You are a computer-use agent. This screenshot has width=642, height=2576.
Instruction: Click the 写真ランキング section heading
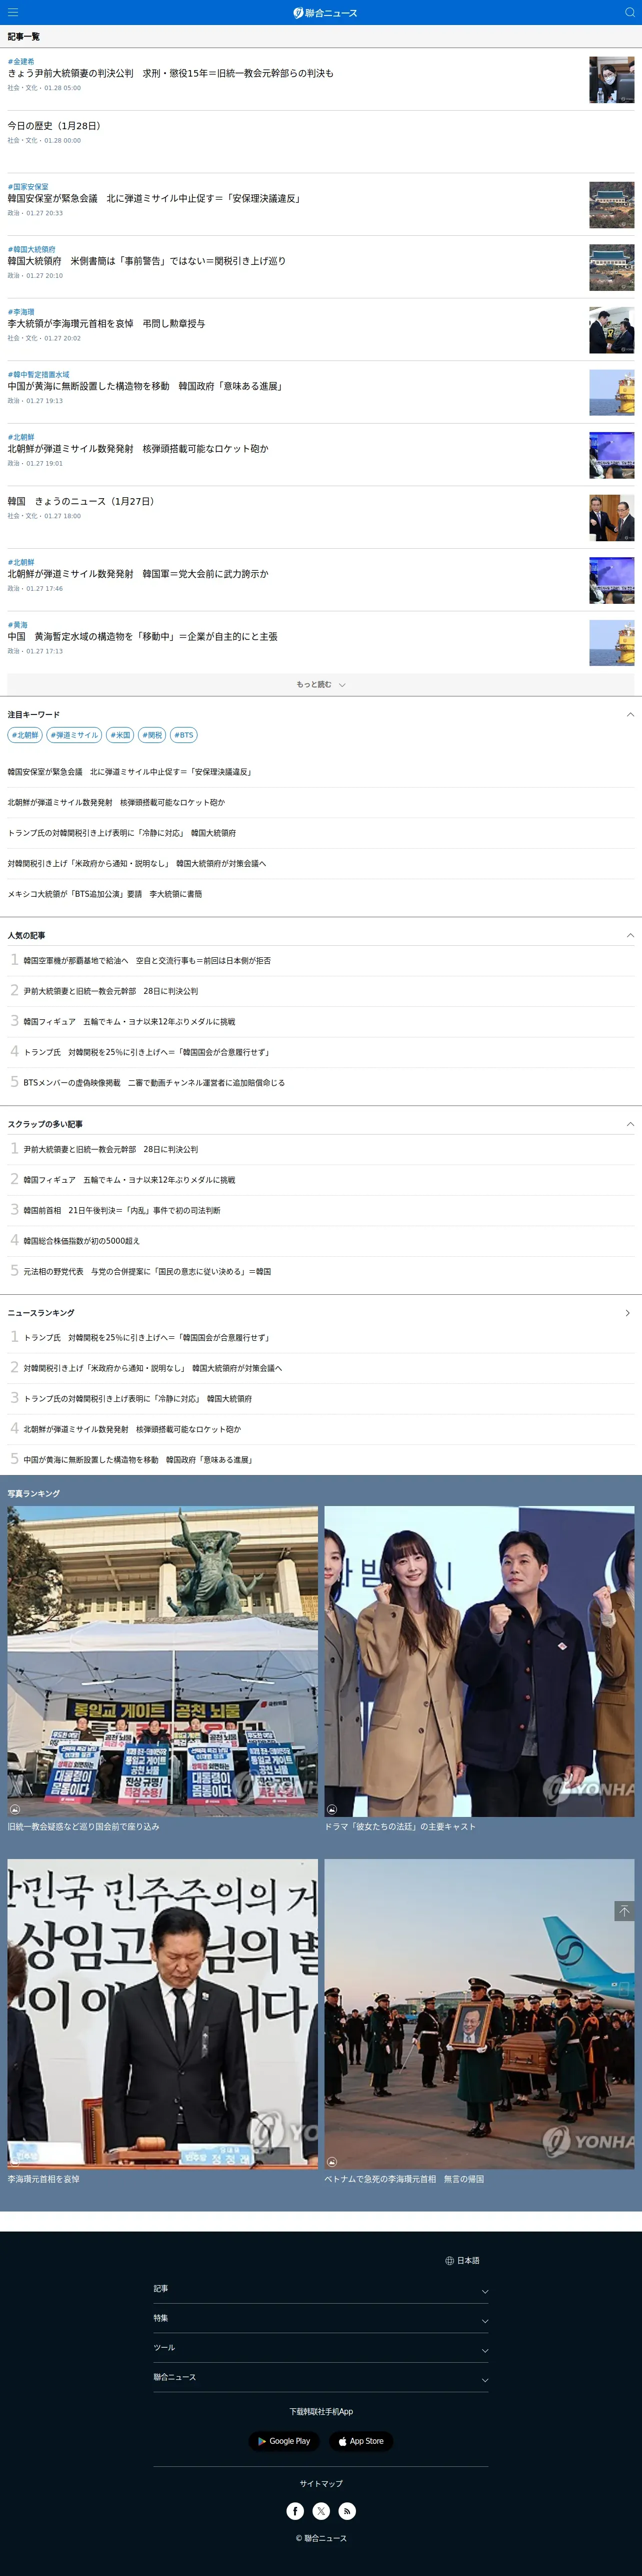[x=34, y=1494]
